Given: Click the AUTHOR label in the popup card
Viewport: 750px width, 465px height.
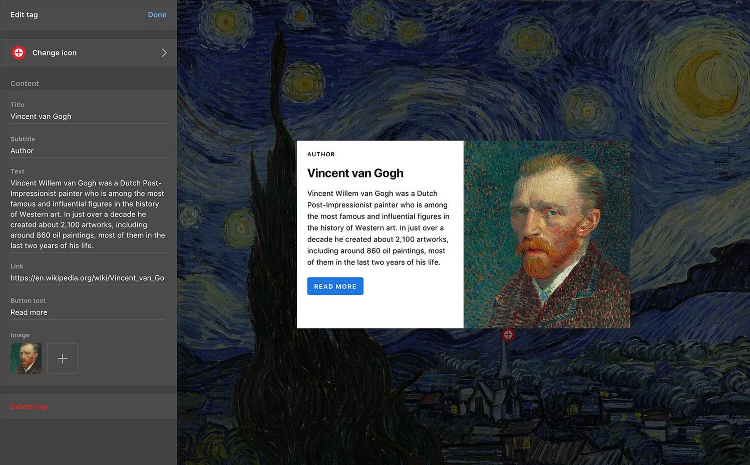Looking at the screenshot, I should tap(321, 154).
